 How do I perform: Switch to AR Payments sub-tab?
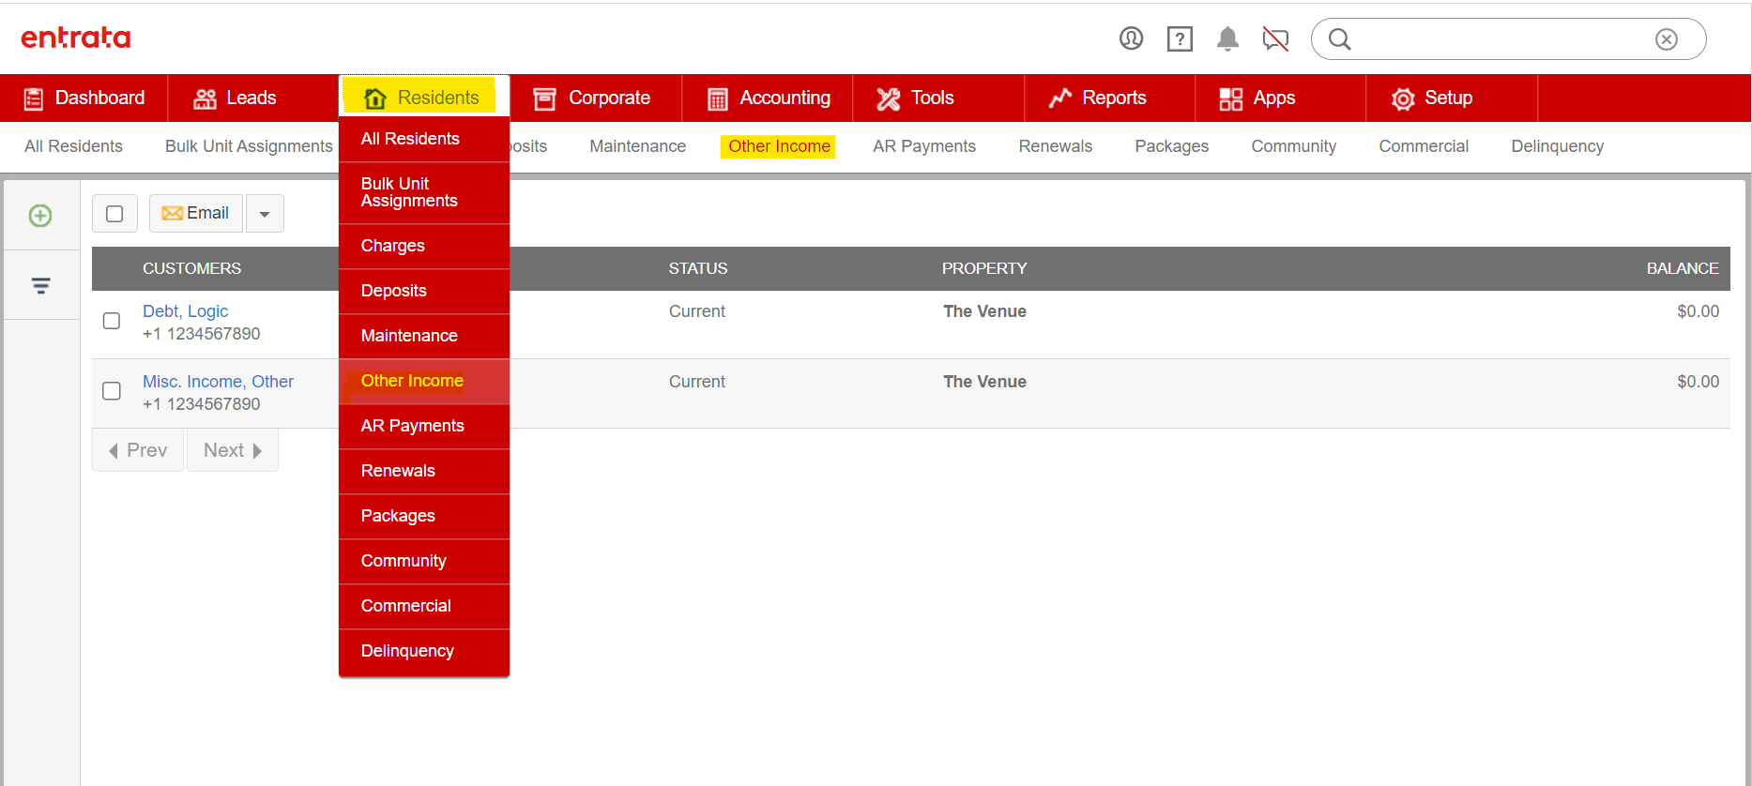tap(924, 146)
